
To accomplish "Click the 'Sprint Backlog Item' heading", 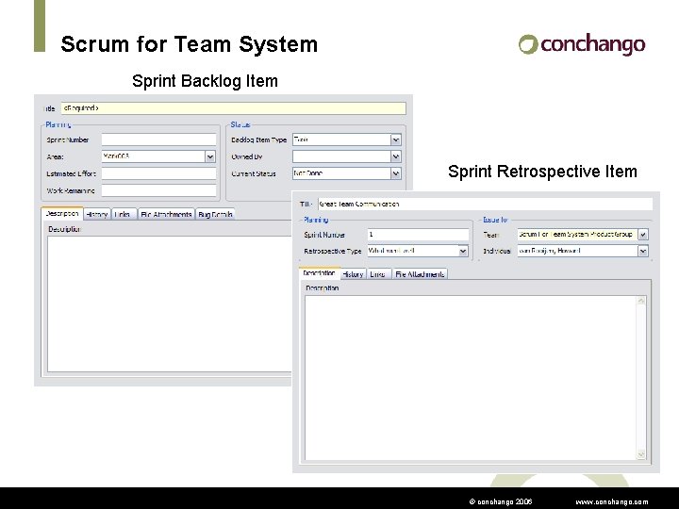I will [205, 81].
